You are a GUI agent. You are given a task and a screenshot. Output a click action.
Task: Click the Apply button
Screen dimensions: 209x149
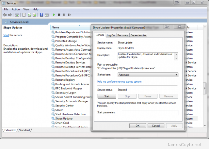174,126
